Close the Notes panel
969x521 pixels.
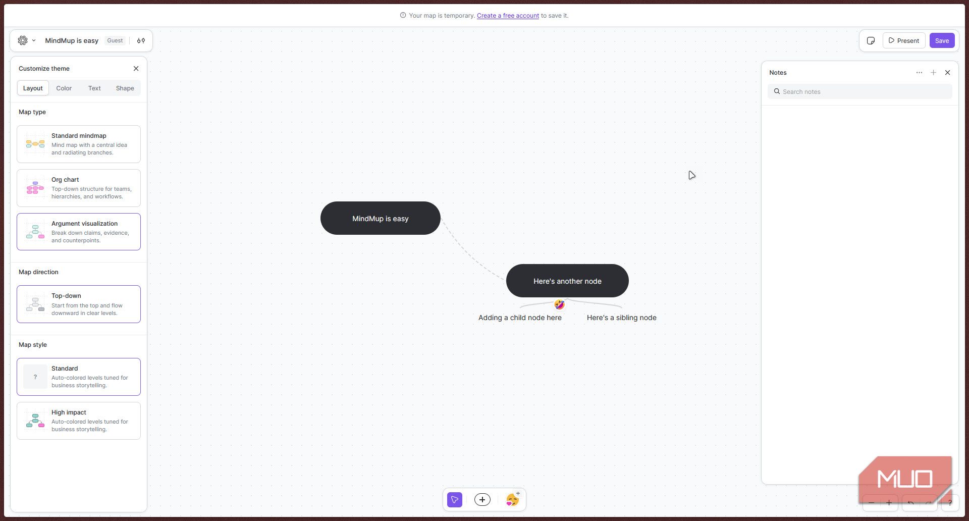coord(947,73)
